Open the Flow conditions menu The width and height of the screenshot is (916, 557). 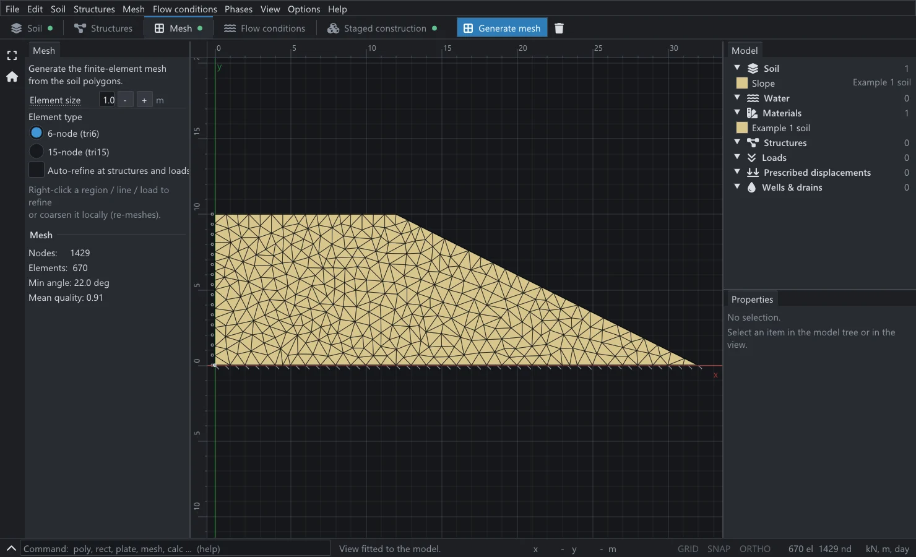(185, 9)
